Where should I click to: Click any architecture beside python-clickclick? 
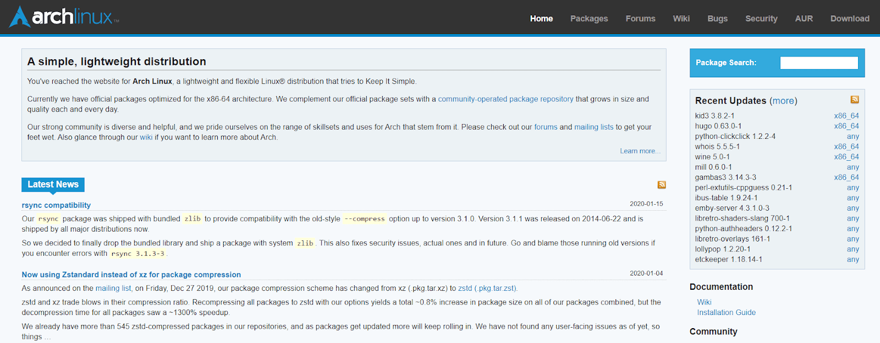click(853, 137)
